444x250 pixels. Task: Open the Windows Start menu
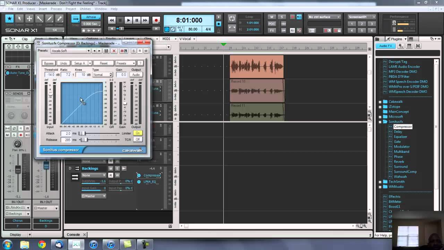click(8, 244)
